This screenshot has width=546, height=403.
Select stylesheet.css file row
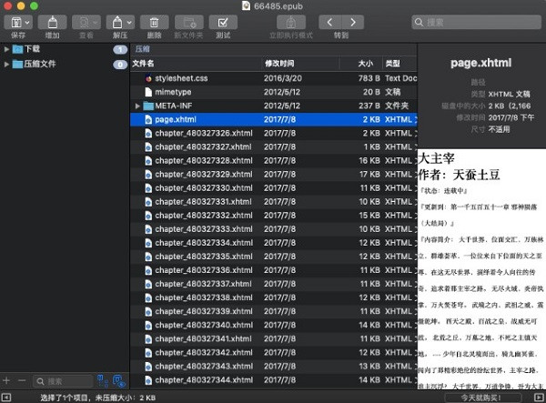coord(274,78)
